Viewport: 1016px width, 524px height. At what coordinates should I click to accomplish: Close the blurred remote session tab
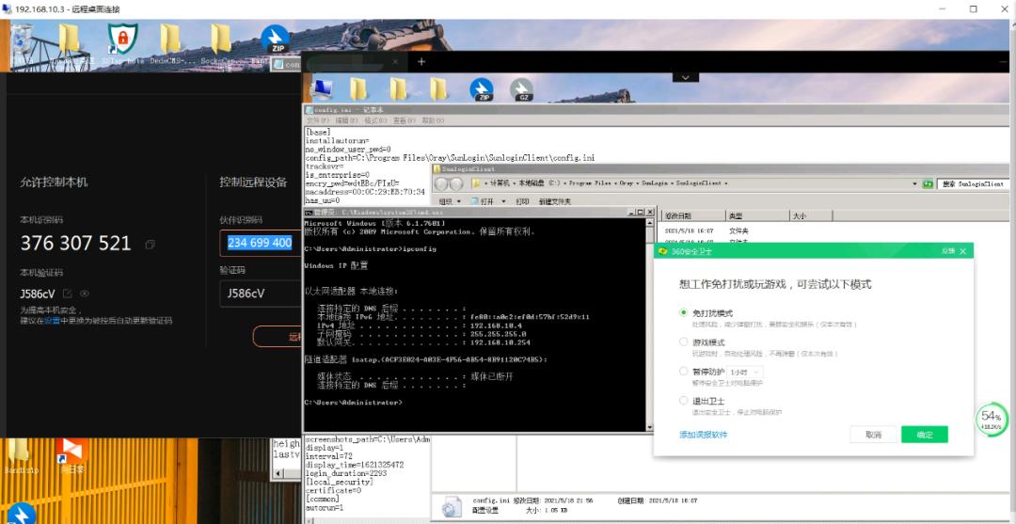click(396, 61)
